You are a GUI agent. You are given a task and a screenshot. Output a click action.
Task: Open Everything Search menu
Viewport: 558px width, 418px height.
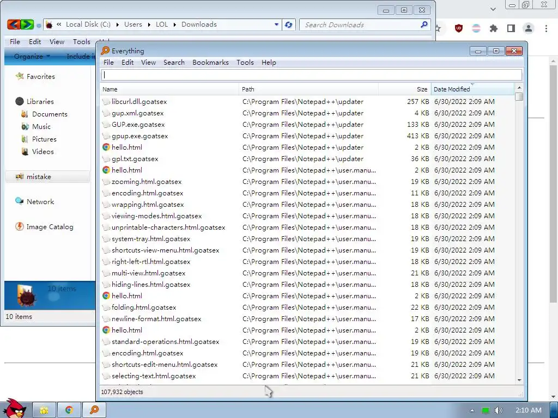point(174,63)
